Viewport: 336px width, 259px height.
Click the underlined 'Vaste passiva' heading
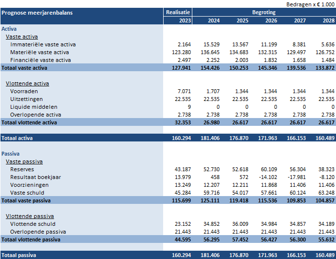click(24, 161)
